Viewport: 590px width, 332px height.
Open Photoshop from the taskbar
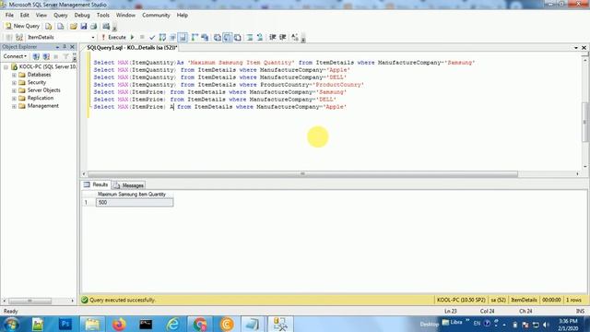65,324
